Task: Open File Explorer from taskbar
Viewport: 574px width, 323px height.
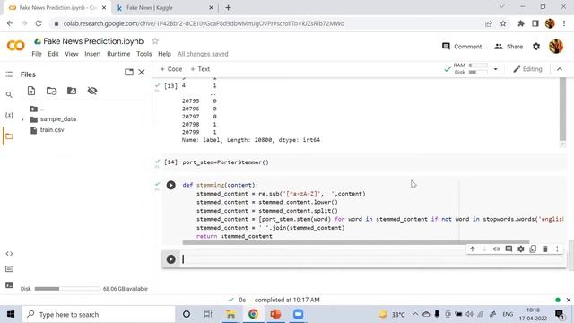Action: [230, 314]
